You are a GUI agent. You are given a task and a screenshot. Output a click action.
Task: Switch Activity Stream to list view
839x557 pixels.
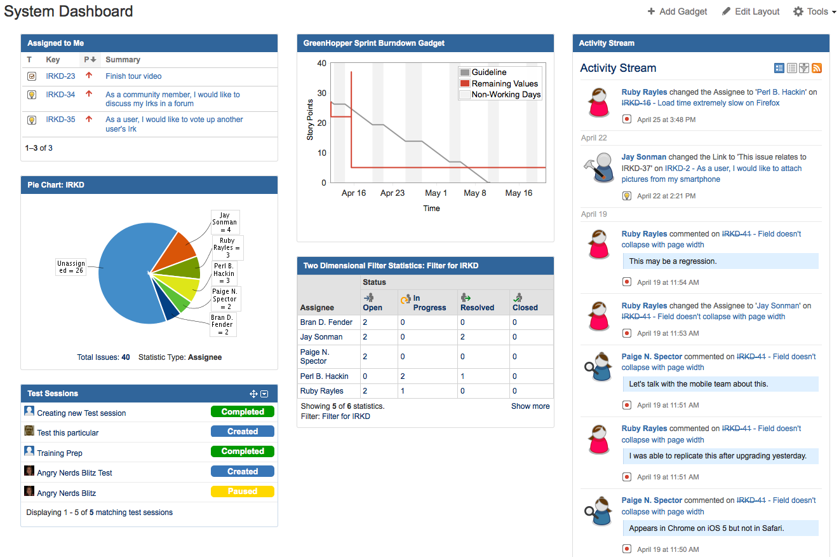[791, 68]
